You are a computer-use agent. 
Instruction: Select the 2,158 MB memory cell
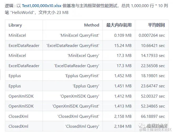pos(119,116)
